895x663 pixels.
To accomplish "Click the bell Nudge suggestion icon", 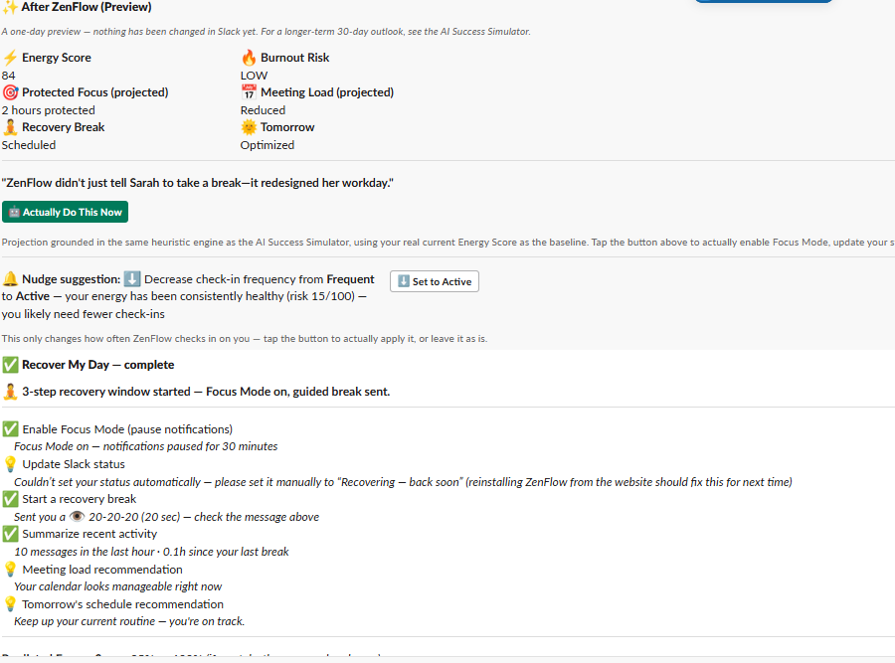I will coord(10,279).
